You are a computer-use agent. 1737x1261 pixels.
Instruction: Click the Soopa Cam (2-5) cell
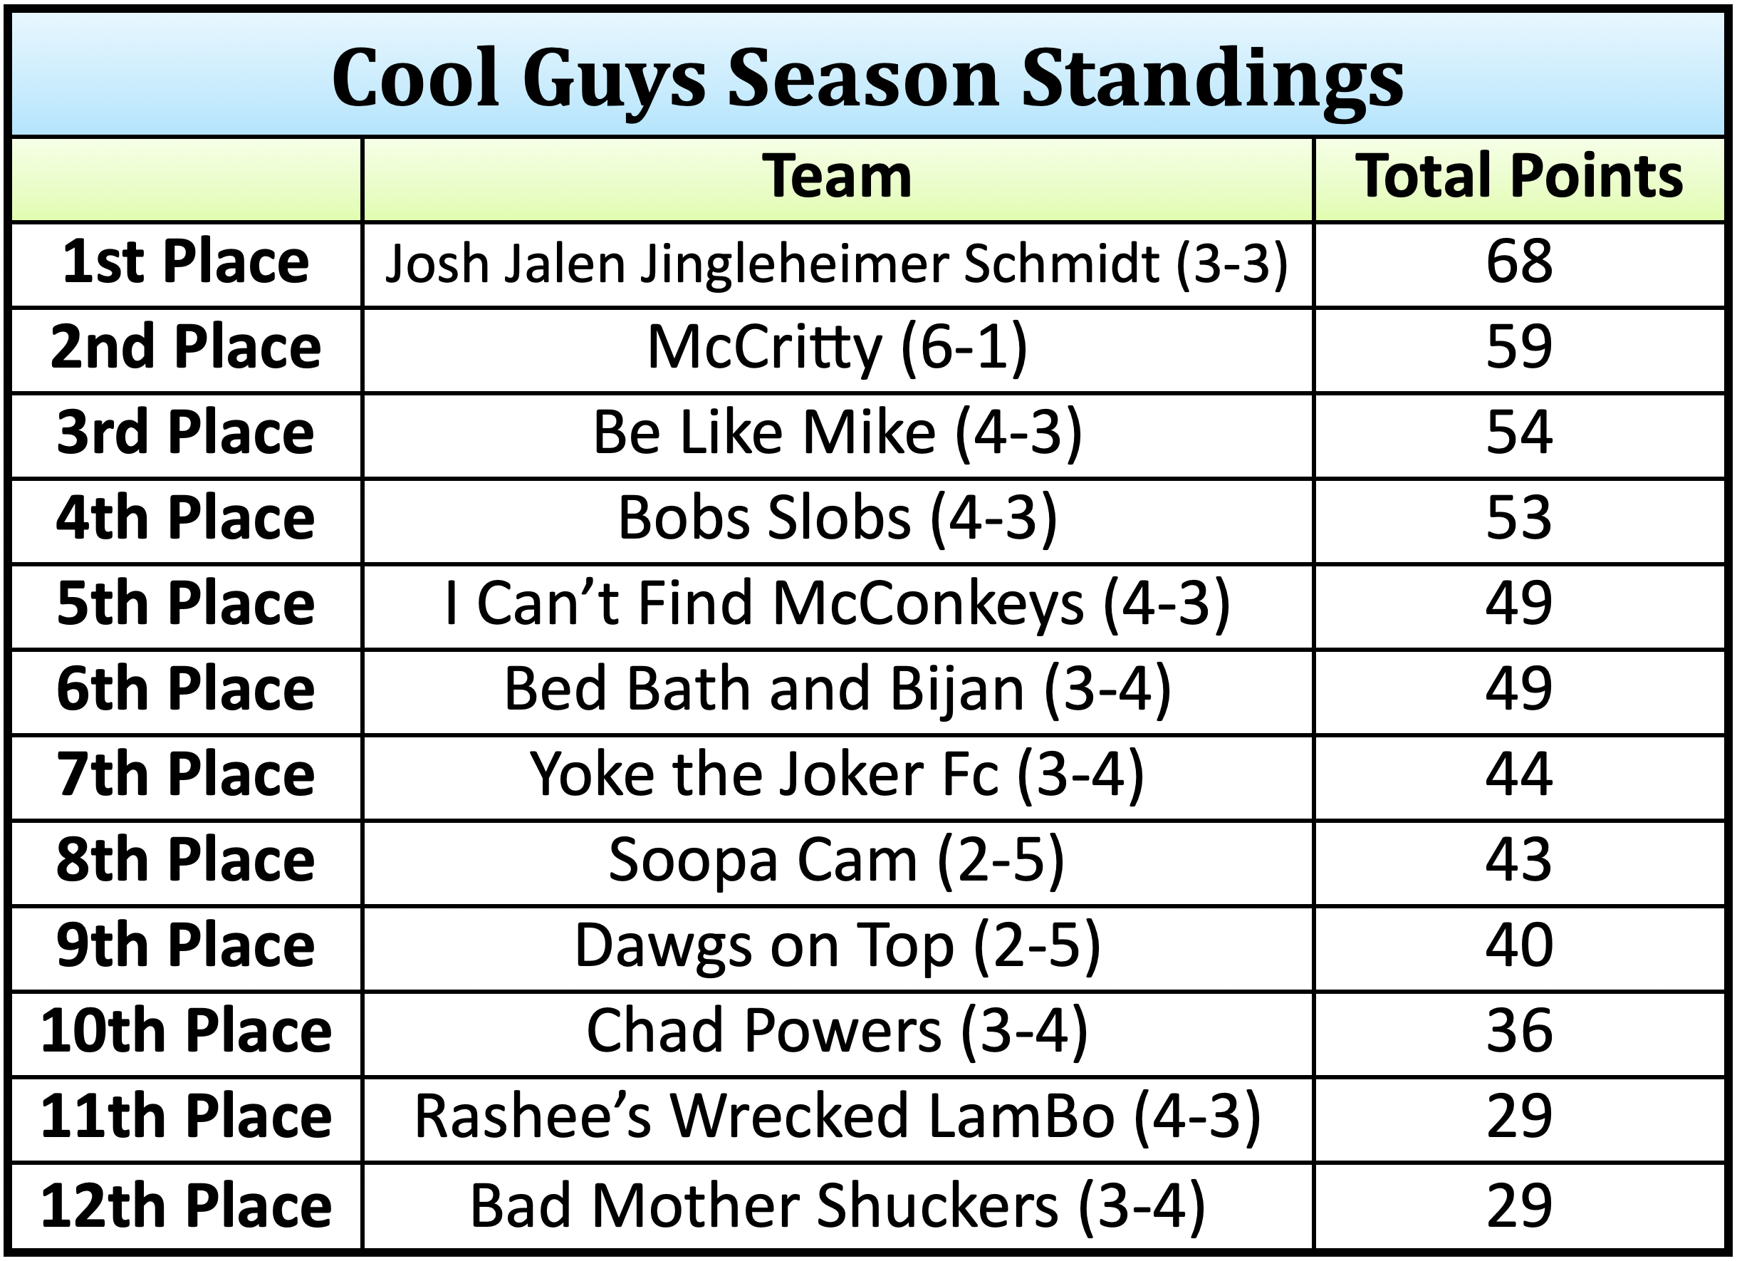pos(837,861)
